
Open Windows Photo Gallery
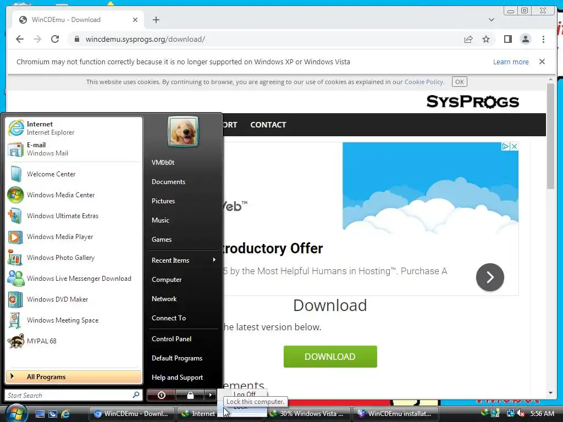tap(74, 258)
